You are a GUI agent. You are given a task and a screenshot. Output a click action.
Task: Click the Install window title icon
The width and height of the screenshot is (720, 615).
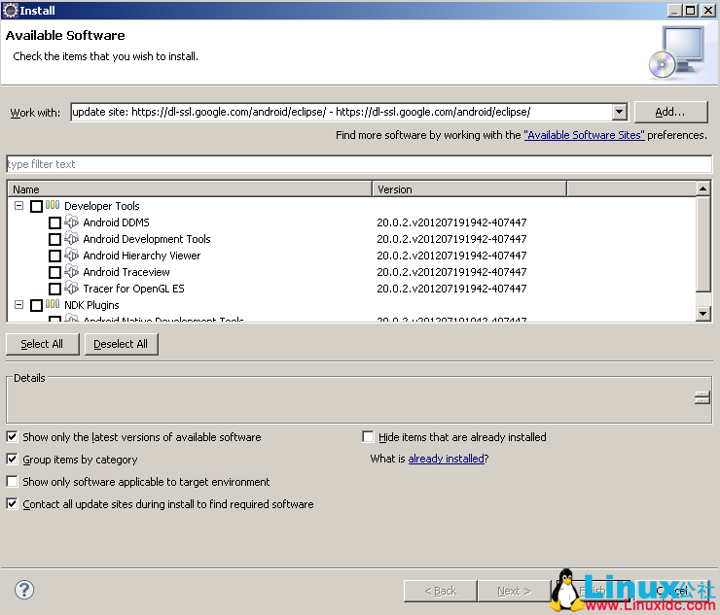click(x=10, y=10)
